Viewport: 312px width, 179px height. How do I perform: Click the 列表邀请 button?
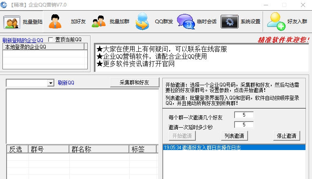[234, 136]
